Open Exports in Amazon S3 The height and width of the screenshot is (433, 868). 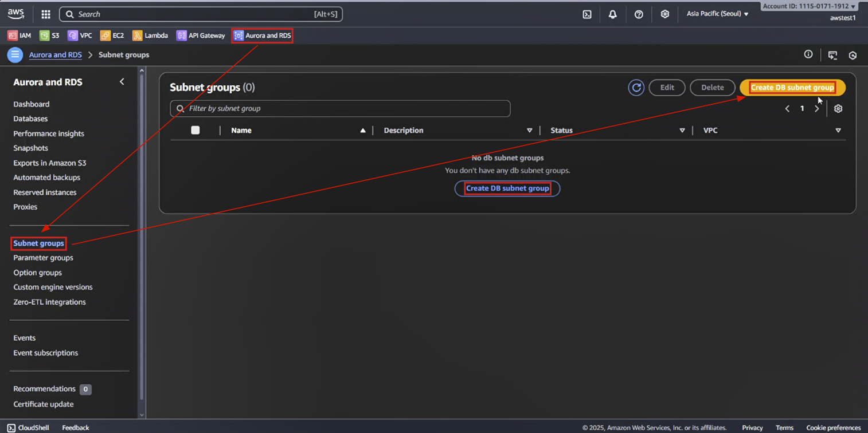click(50, 163)
